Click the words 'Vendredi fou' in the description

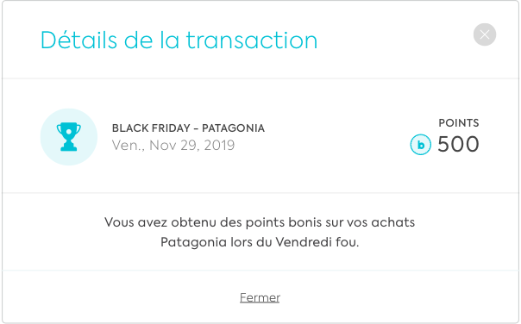tap(317, 242)
